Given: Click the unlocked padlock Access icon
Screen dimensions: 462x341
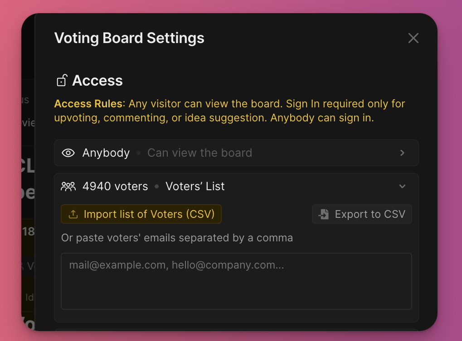Looking at the screenshot, I should [x=62, y=80].
